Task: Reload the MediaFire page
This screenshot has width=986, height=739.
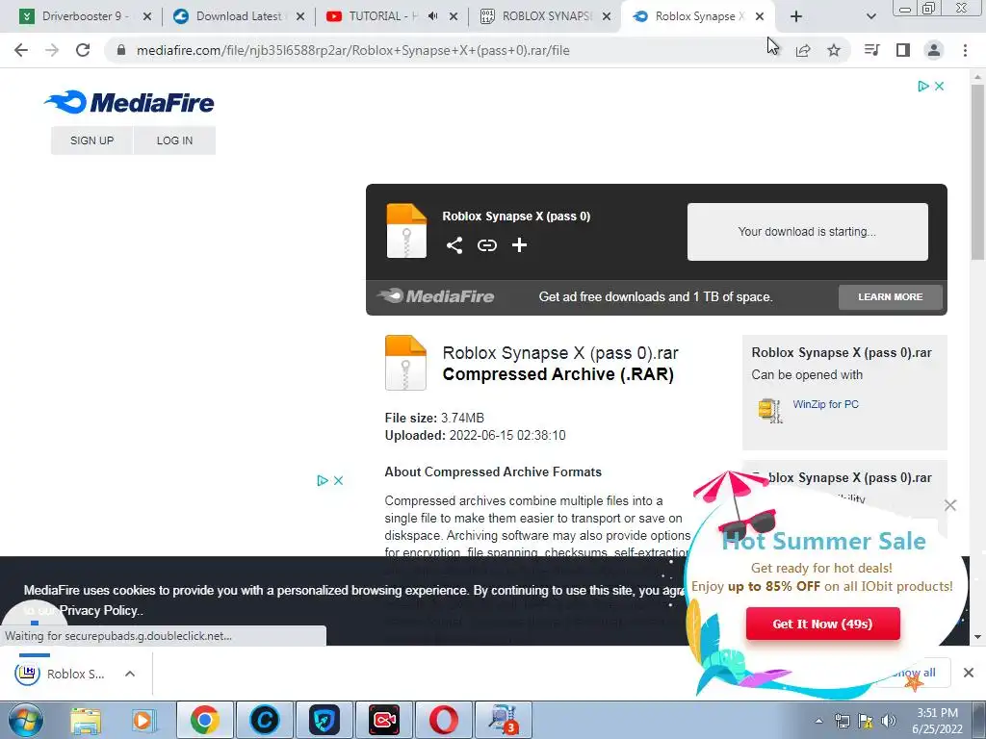Action: (x=83, y=50)
